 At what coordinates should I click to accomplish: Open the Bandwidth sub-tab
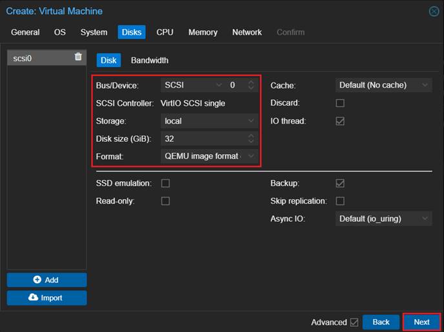click(x=149, y=61)
